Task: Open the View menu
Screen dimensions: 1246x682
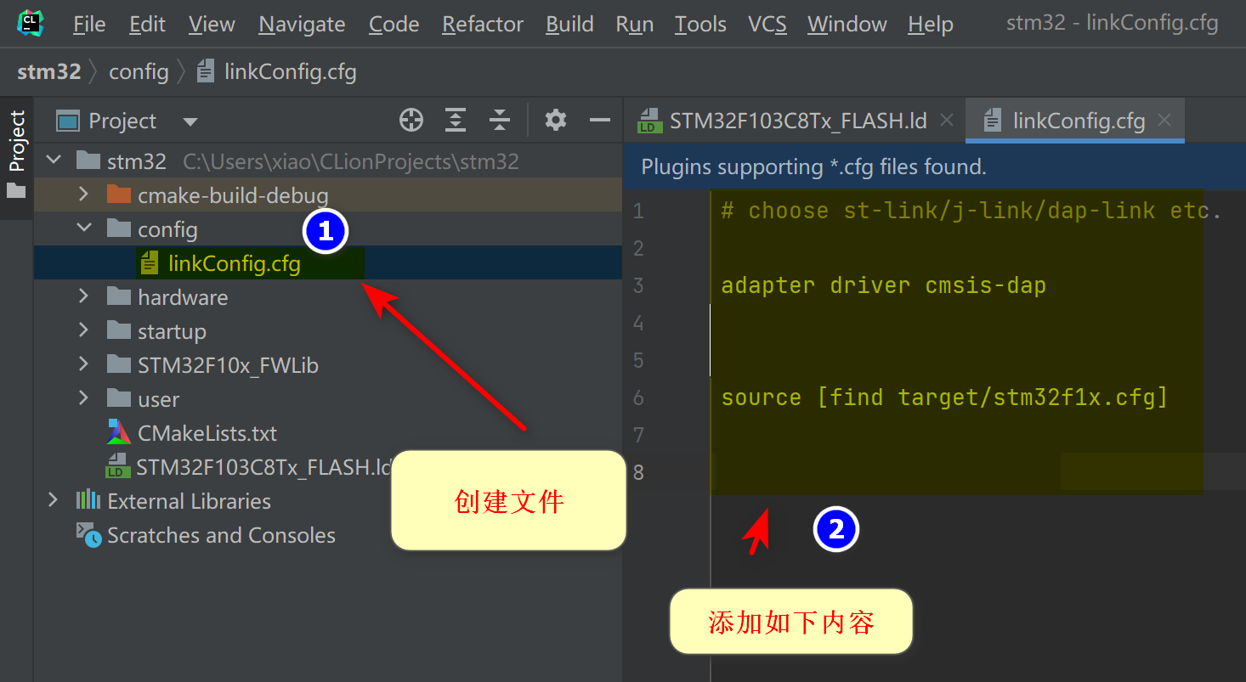Action: pyautogui.click(x=212, y=24)
